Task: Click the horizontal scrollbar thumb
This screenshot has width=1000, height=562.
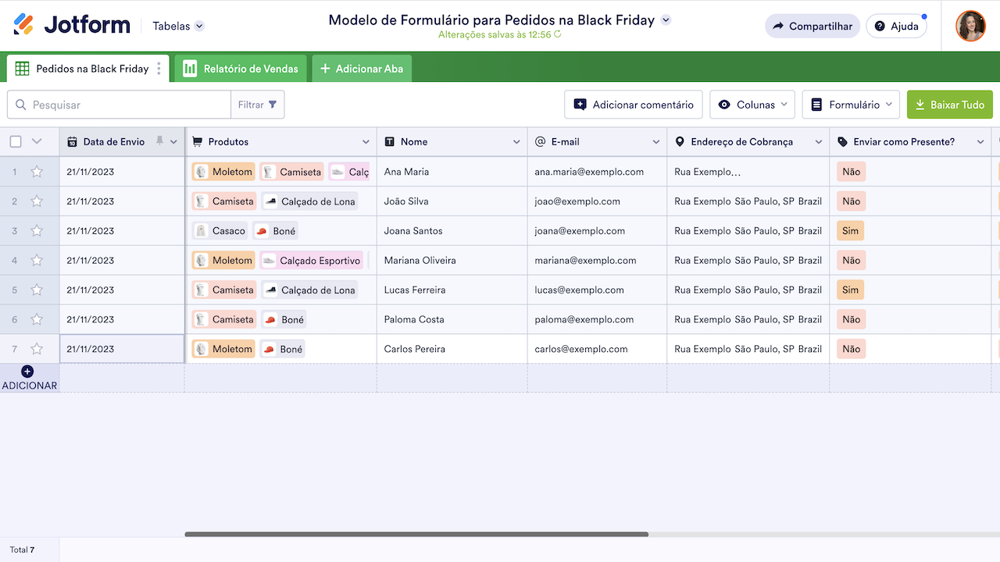Action: [416, 535]
